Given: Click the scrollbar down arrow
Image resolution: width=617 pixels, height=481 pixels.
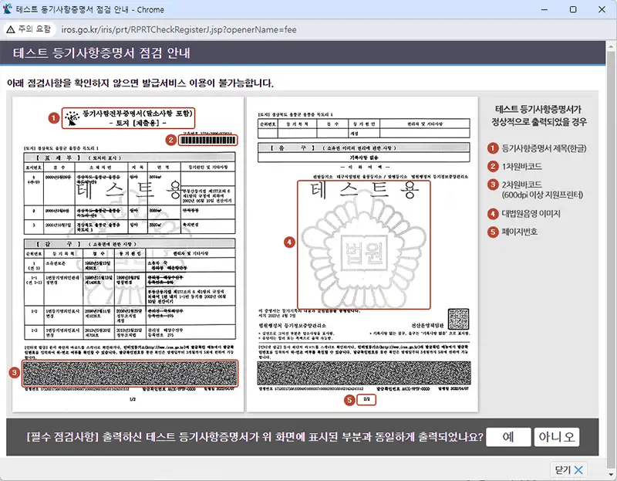Looking at the screenshot, I should coord(611,475).
